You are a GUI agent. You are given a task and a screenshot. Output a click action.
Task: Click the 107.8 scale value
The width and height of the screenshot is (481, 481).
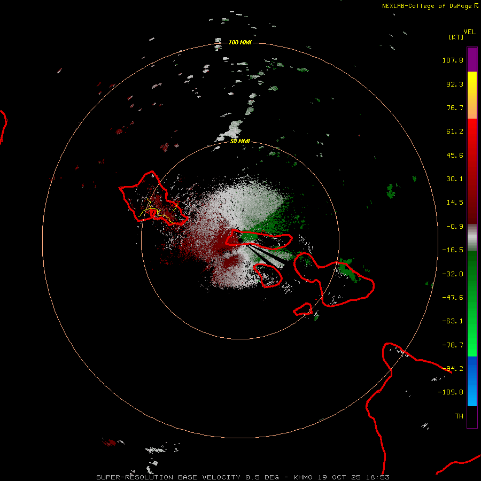453,60
